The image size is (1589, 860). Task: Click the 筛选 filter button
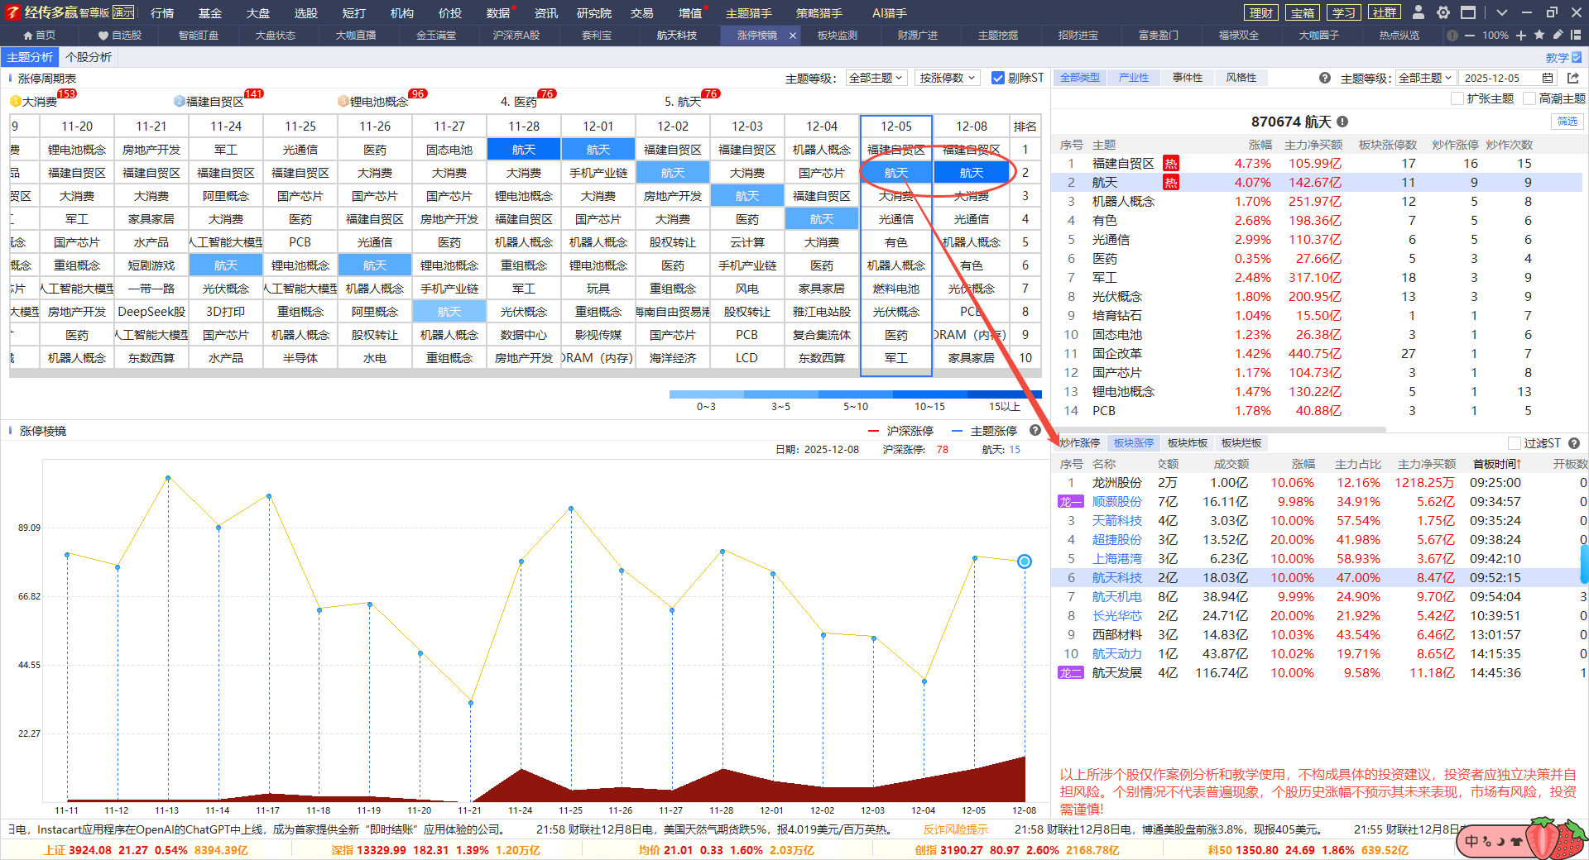pos(1567,122)
